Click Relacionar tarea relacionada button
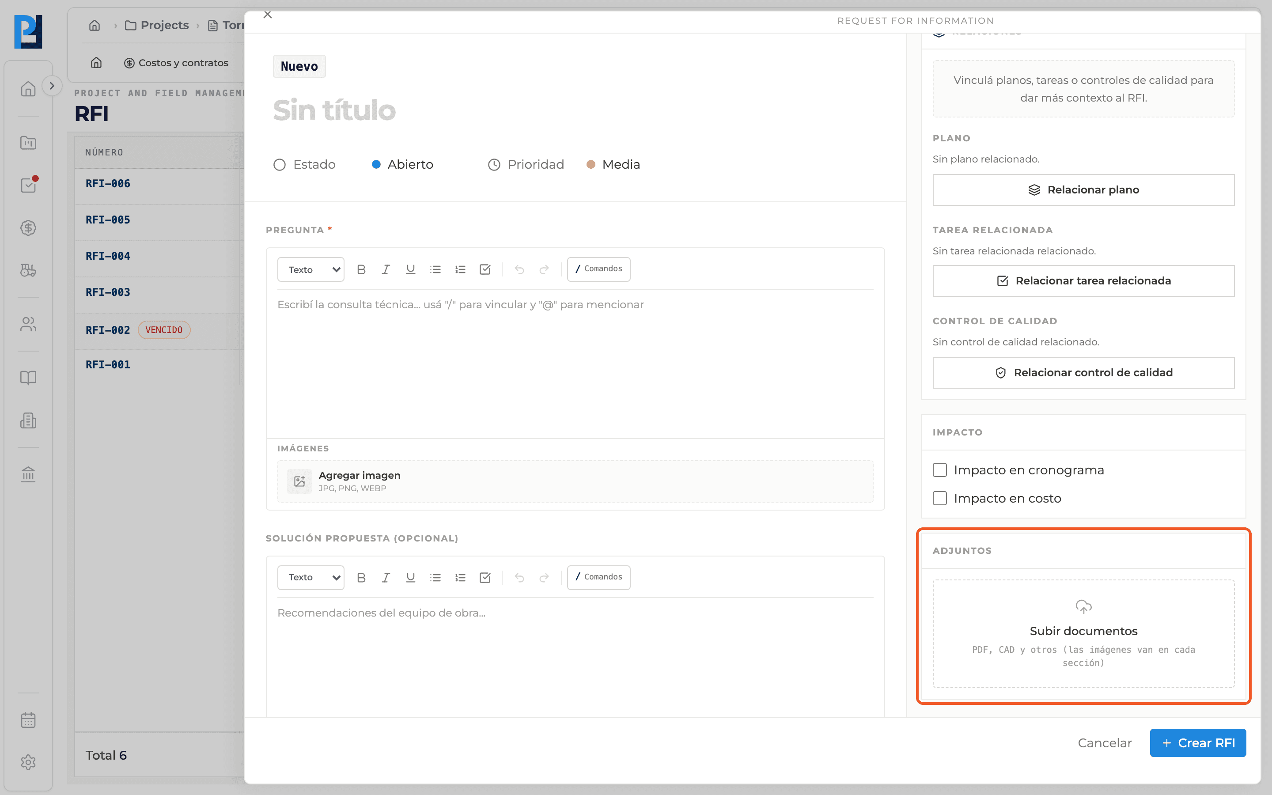Screen dimensions: 1272x795 [1083, 281]
